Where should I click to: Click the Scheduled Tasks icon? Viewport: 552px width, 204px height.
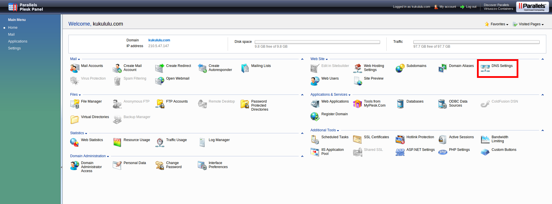[x=315, y=140]
